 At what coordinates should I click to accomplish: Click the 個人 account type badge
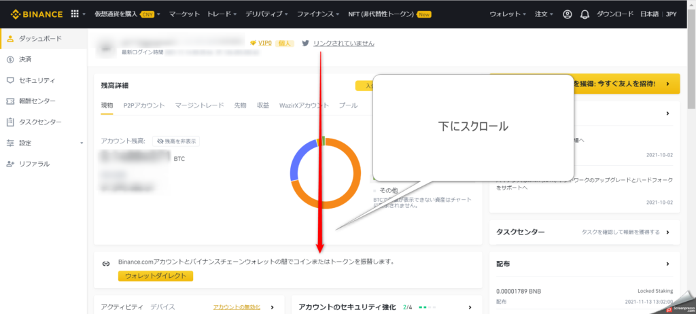(x=285, y=43)
